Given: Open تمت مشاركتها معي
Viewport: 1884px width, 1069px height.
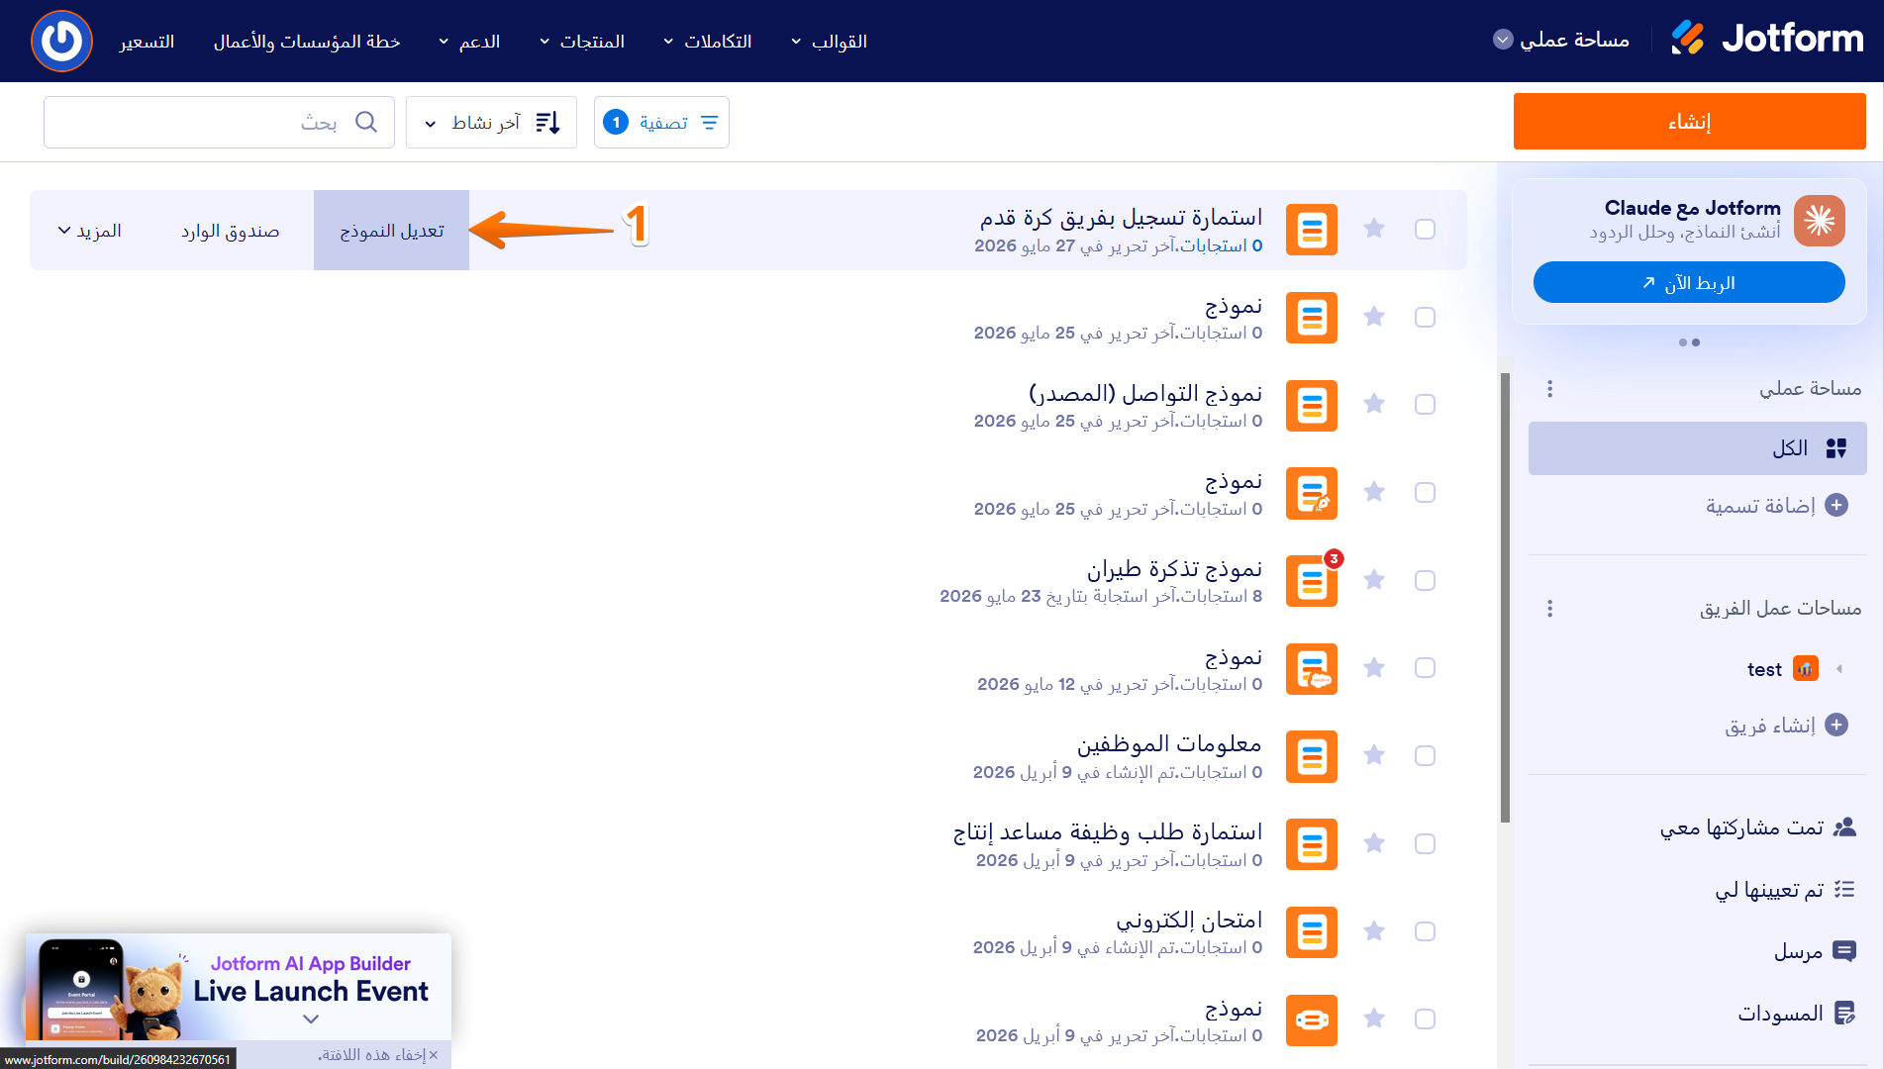Looking at the screenshot, I should (x=1758, y=827).
